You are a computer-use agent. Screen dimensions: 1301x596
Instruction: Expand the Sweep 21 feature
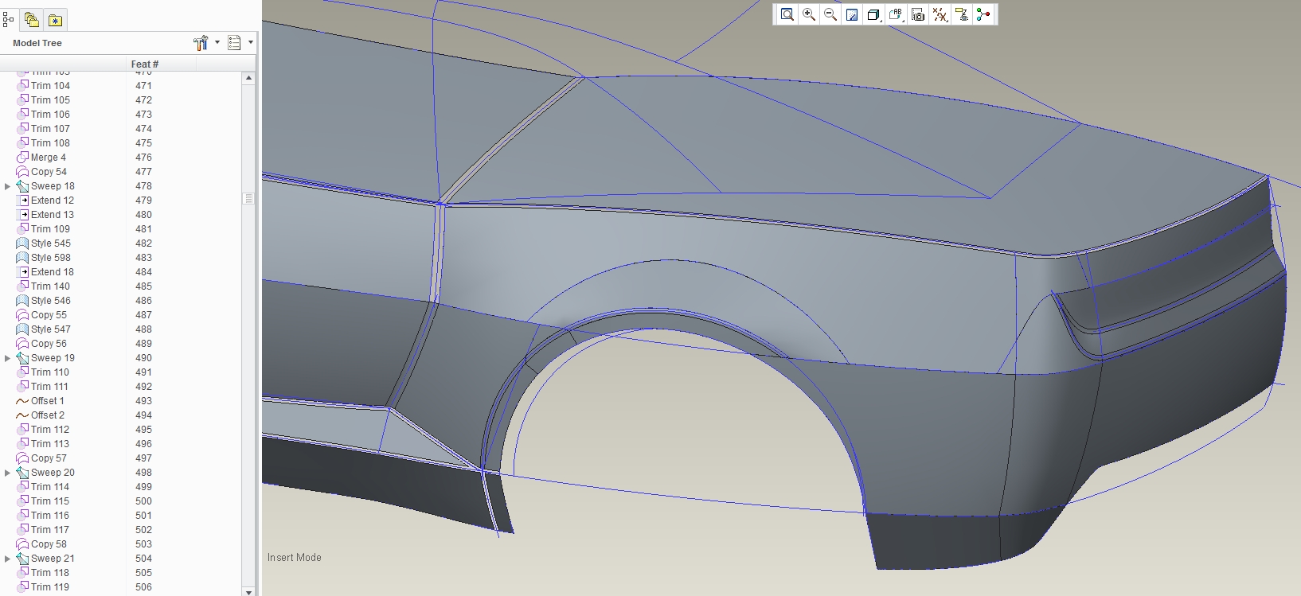(8, 559)
